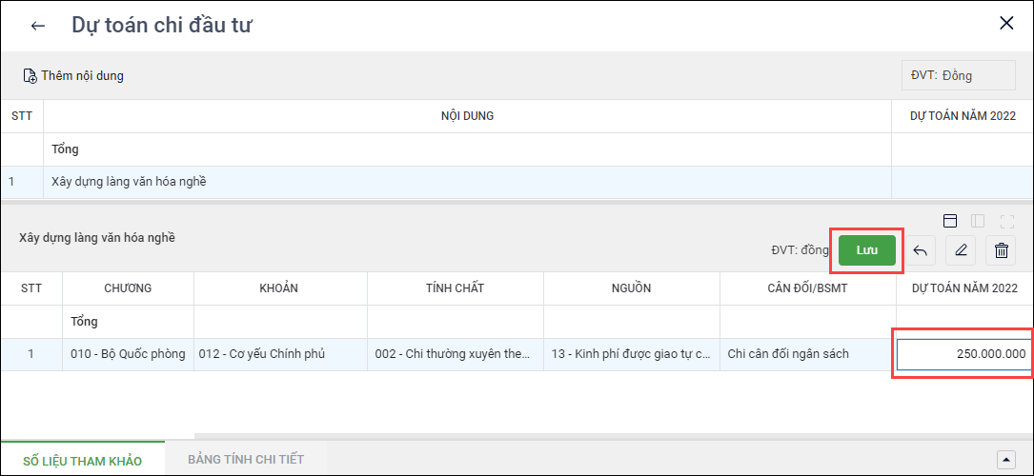Switch to Bảng tính chi tiết tab
The image size is (1034, 476).
click(246, 459)
